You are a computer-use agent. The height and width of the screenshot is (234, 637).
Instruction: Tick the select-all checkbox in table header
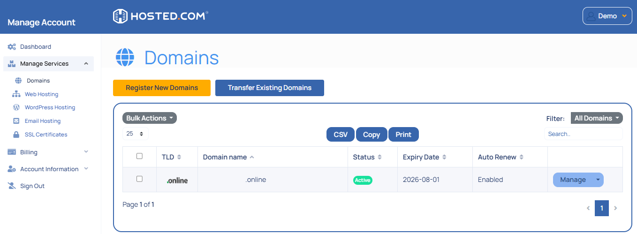tap(139, 156)
